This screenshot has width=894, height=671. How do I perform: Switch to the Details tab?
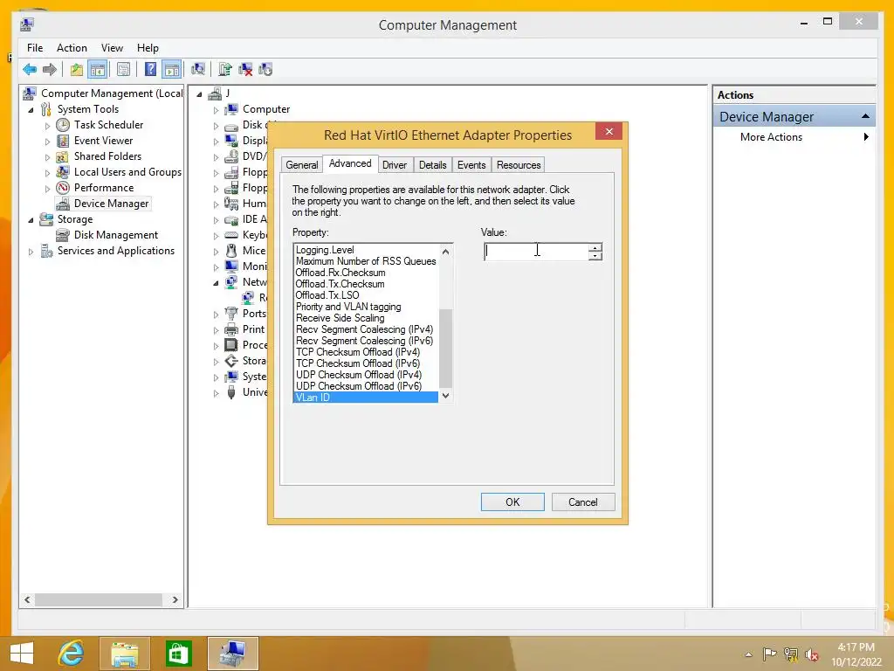[433, 165]
